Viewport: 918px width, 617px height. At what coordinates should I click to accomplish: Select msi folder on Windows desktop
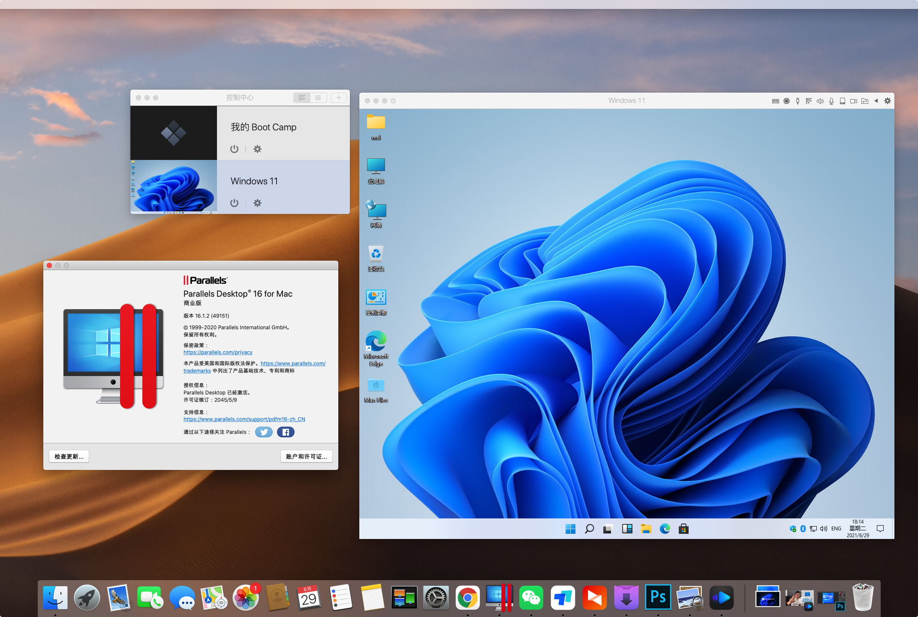point(376,127)
